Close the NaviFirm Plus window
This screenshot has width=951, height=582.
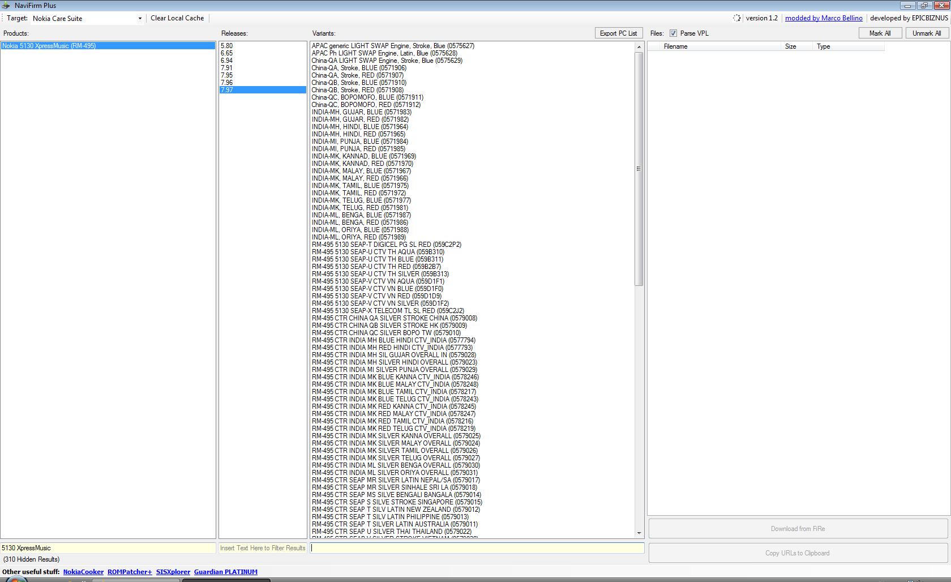tap(940, 5)
